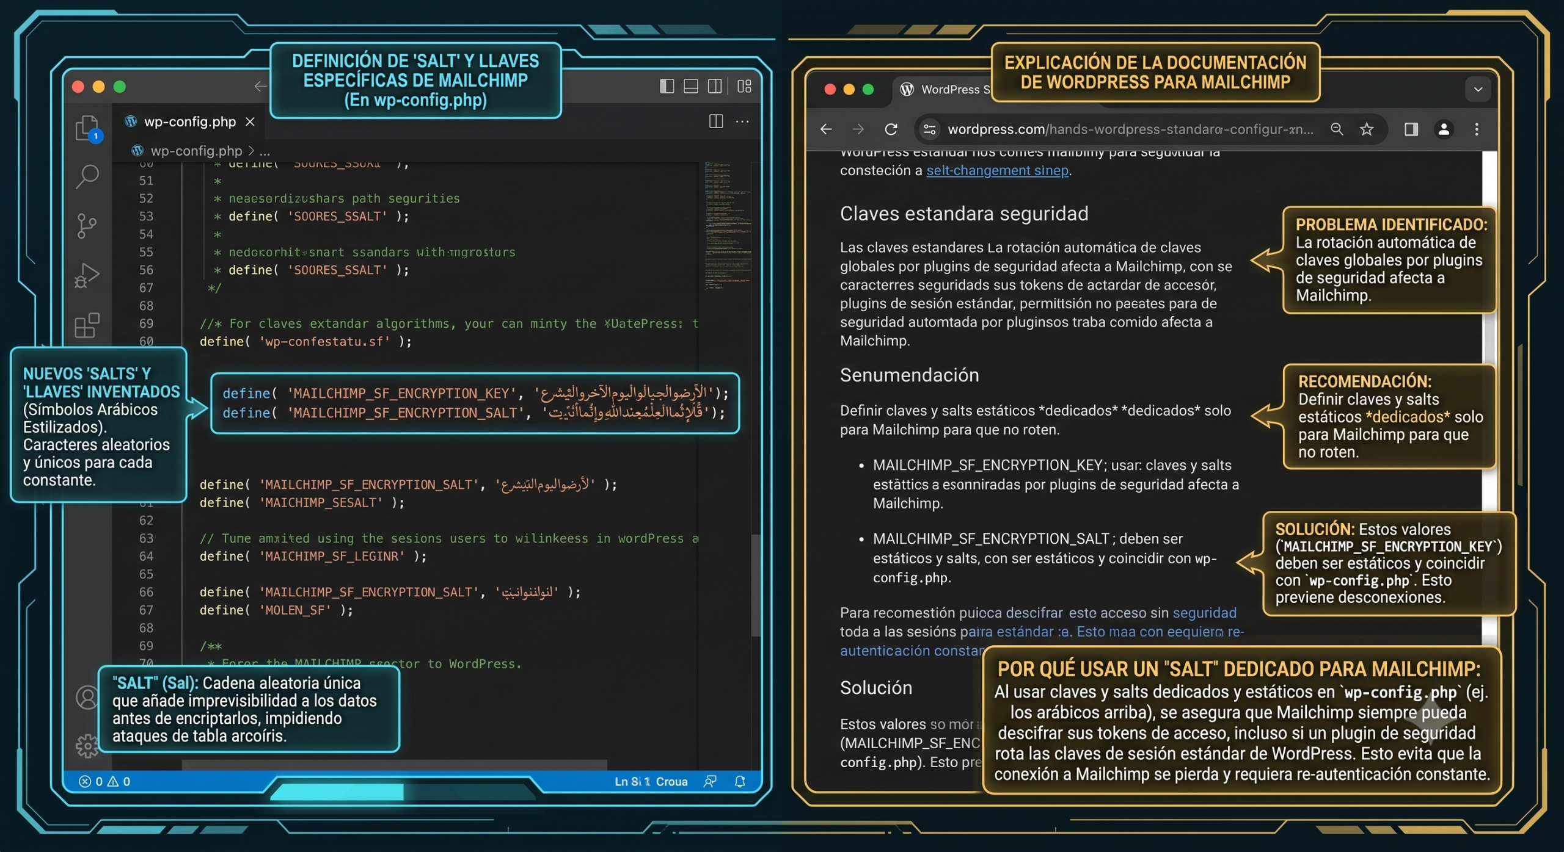Open the selt-changement sinep link
Viewport: 1564px width, 852px height.
[x=997, y=170]
